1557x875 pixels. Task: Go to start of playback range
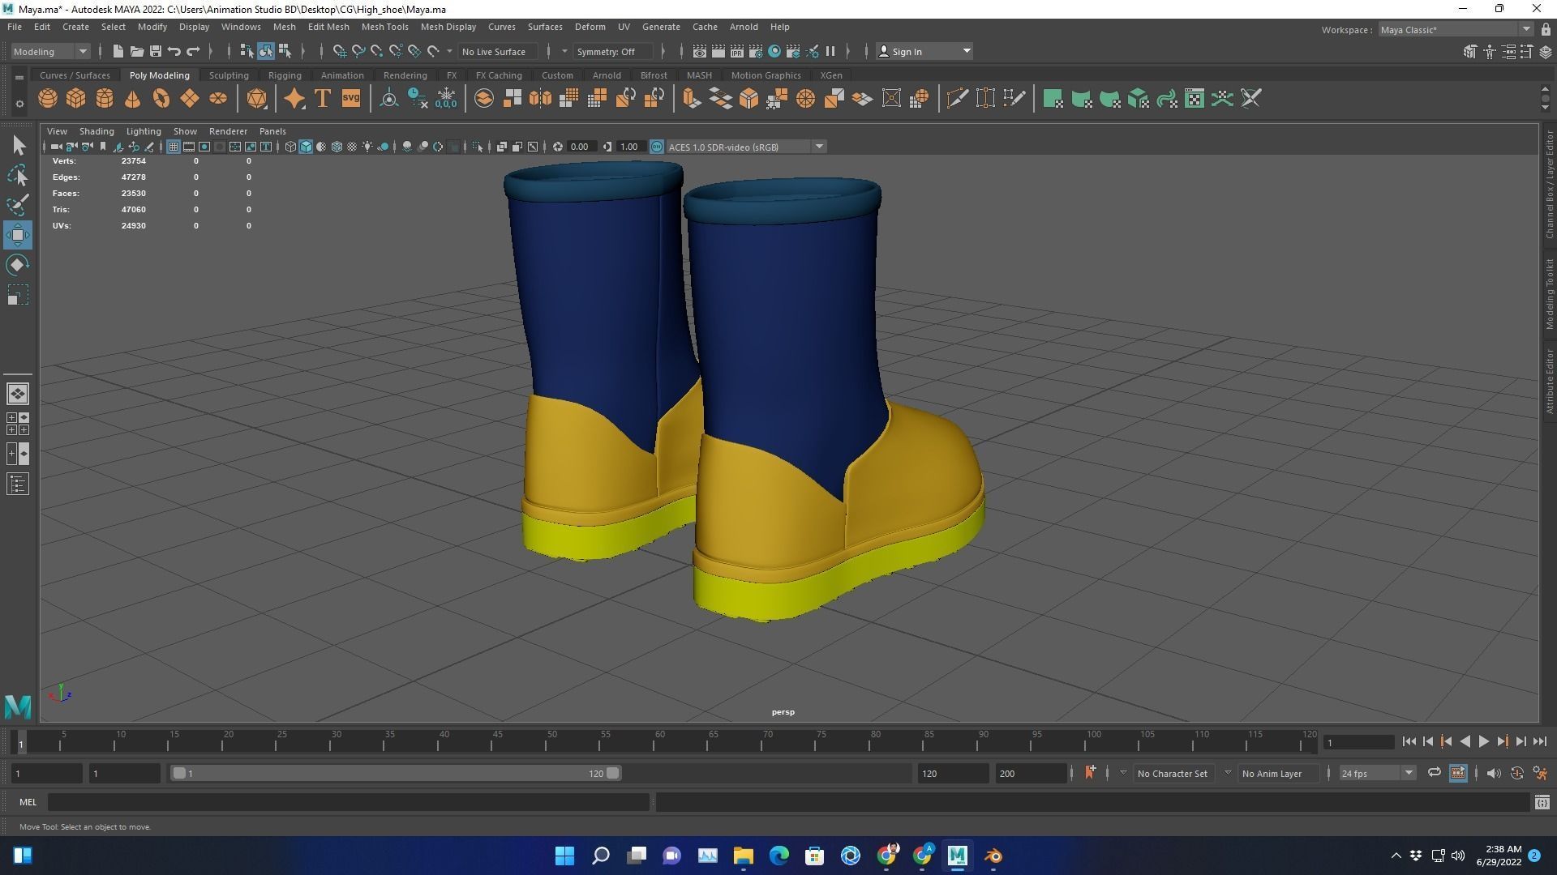click(1409, 741)
